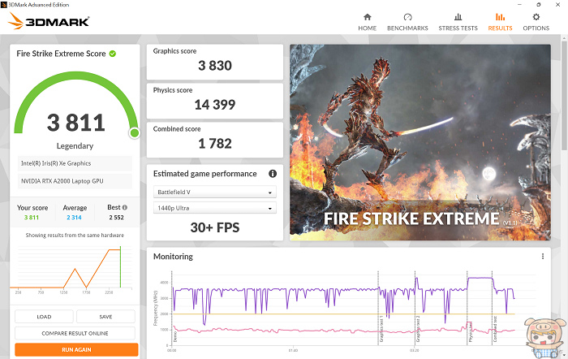Click the Physics score value 14 399

point(215,105)
